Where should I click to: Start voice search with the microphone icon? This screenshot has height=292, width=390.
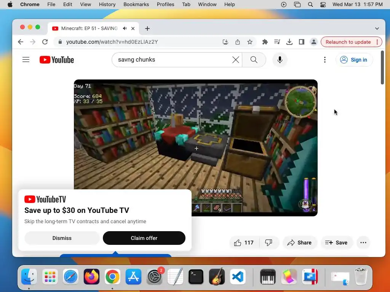280,60
